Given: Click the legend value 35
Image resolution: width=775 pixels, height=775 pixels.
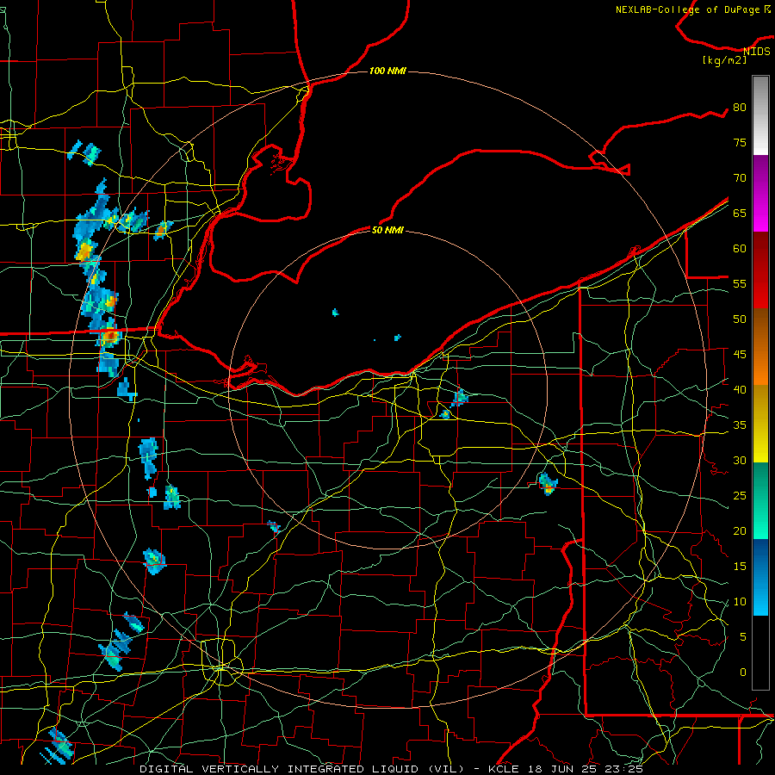Looking at the screenshot, I should pos(740,425).
